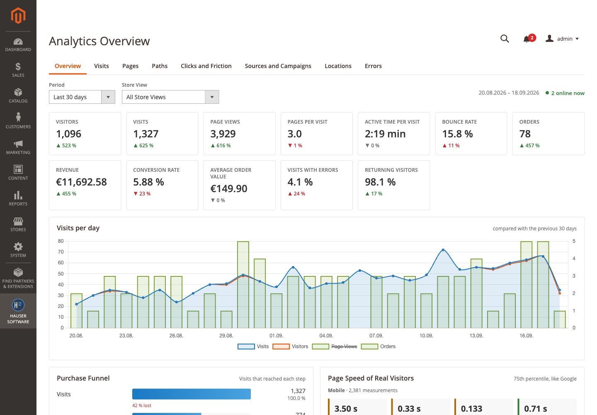The height and width of the screenshot is (415, 597).
Task: Switch to the Paths tab
Action: click(x=160, y=66)
